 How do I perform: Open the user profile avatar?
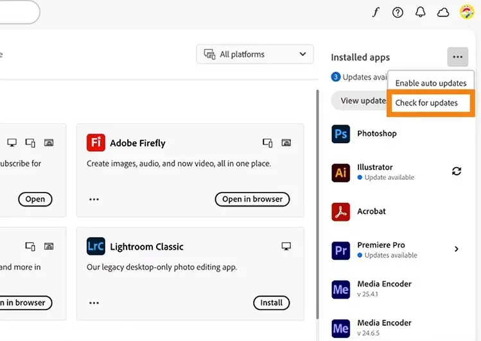467,12
